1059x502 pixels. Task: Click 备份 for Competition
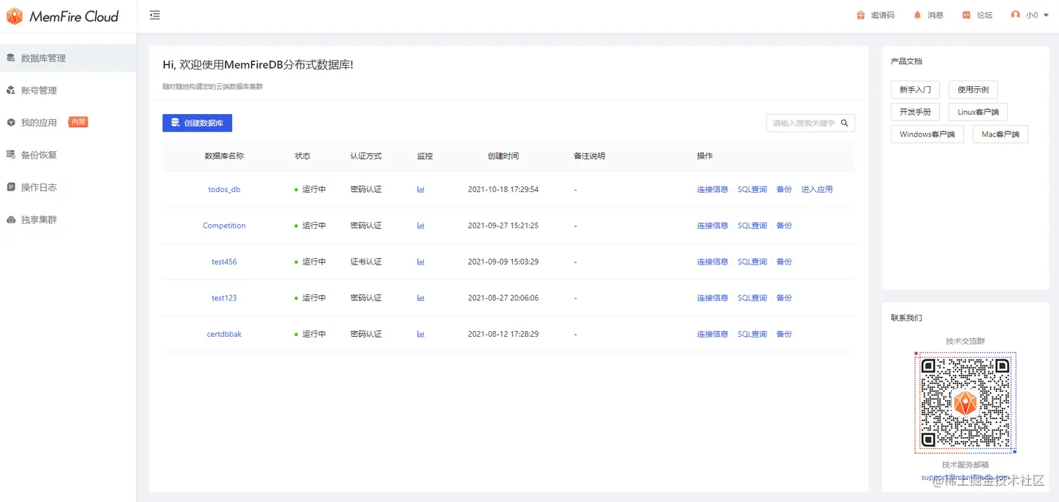point(784,225)
